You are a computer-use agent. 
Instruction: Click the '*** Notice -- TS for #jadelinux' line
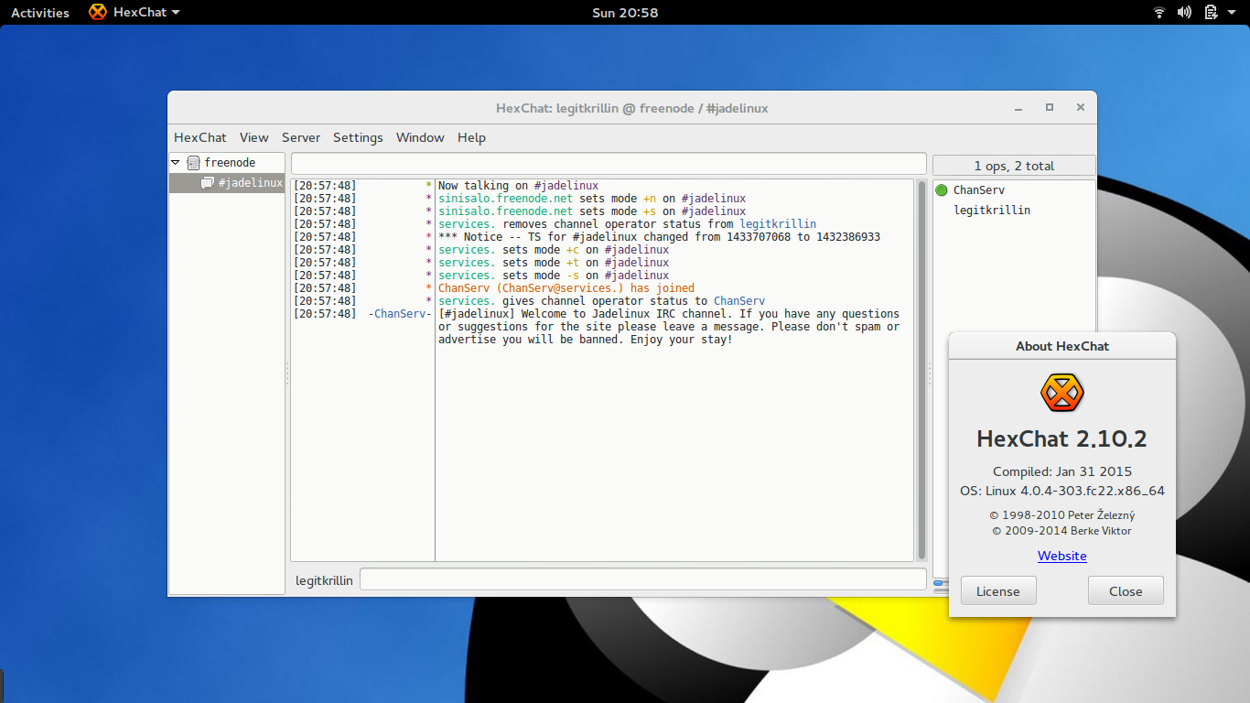(659, 237)
